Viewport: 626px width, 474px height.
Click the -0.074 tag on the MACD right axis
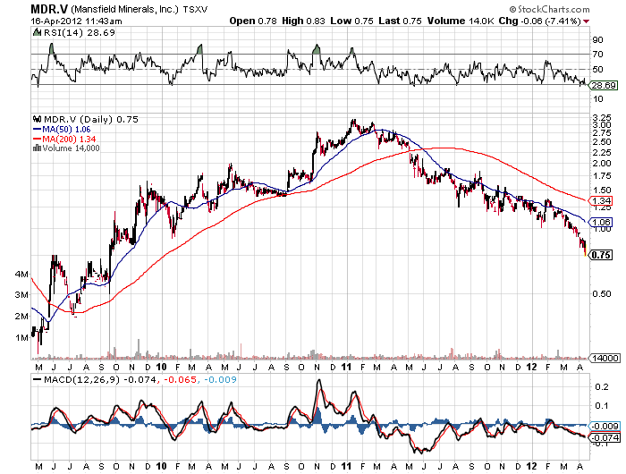click(x=605, y=437)
